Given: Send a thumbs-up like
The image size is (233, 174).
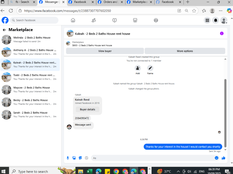Looking at the screenshot, I should pyautogui.click(x=223, y=158).
